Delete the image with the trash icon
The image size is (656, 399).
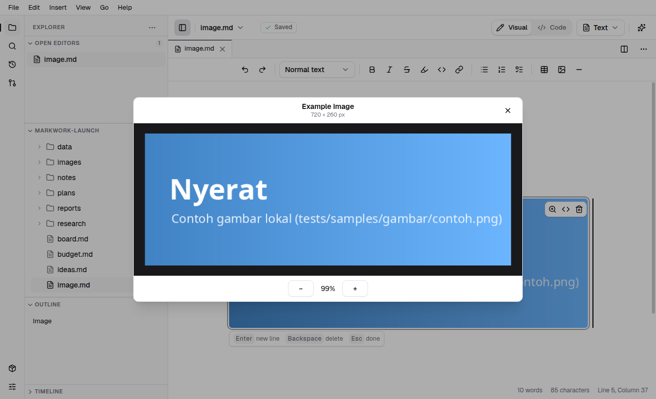[x=579, y=209]
